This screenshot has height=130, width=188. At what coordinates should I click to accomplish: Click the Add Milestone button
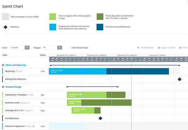[x=145, y=48]
